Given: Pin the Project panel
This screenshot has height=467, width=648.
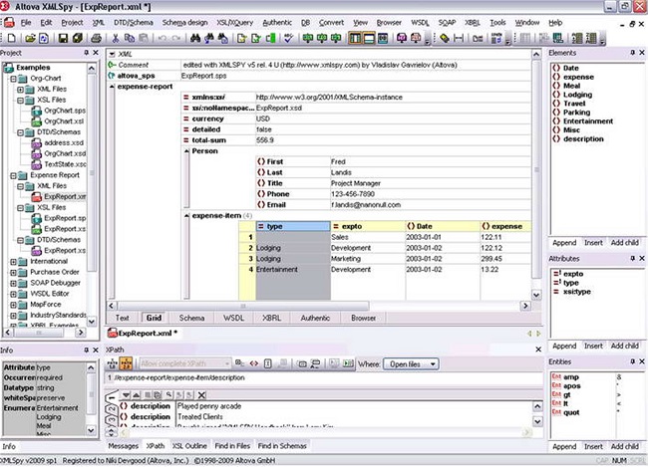Looking at the screenshot, I should point(86,53).
